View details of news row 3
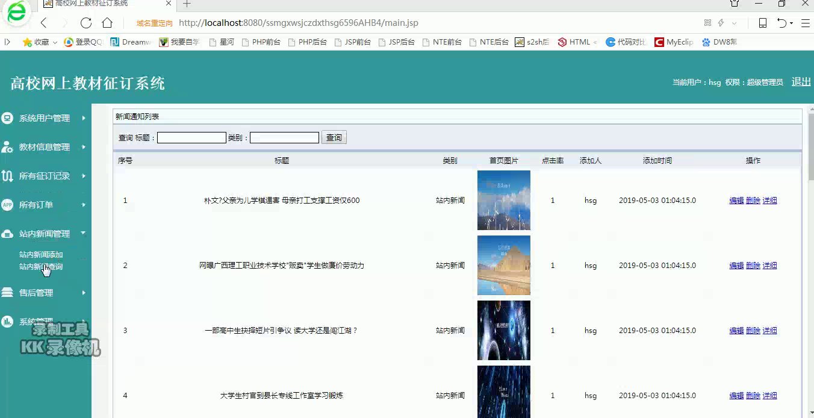The height and width of the screenshot is (418, 814). 769,331
